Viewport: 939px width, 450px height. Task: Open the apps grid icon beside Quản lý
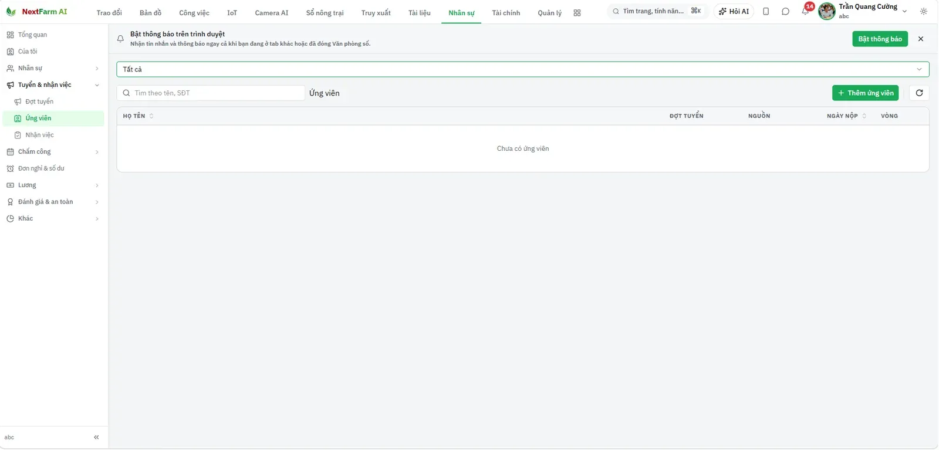click(577, 13)
